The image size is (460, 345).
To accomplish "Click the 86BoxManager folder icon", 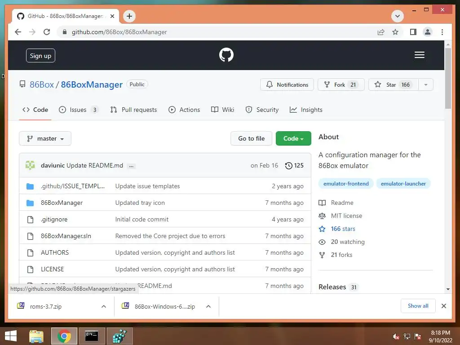I will [x=30, y=203].
